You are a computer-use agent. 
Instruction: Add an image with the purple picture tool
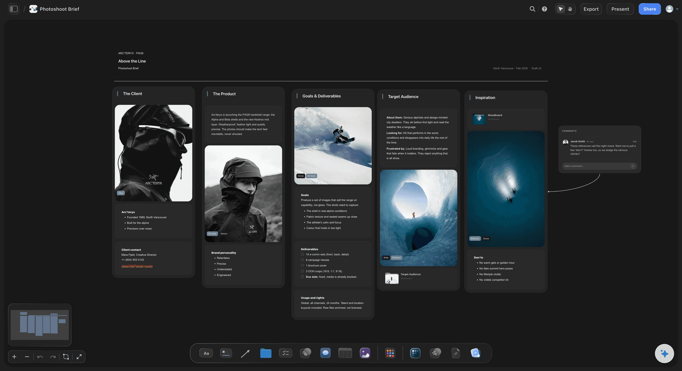click(x=365, y=353)
